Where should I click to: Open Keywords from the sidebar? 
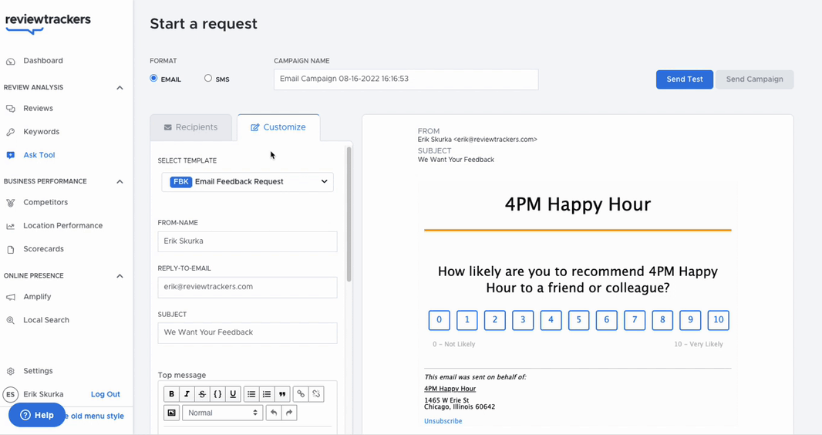pos(42,132)
